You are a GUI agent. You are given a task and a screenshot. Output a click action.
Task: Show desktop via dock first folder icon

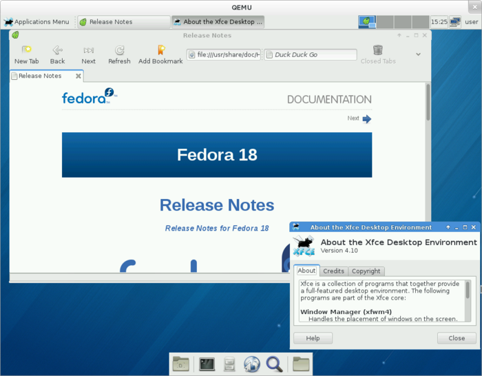pyautogui.click(x=181, y=364)
